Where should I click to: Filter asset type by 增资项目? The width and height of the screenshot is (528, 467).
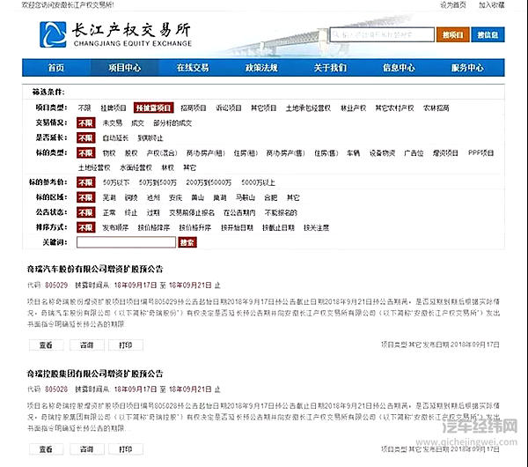coord(445,153)
